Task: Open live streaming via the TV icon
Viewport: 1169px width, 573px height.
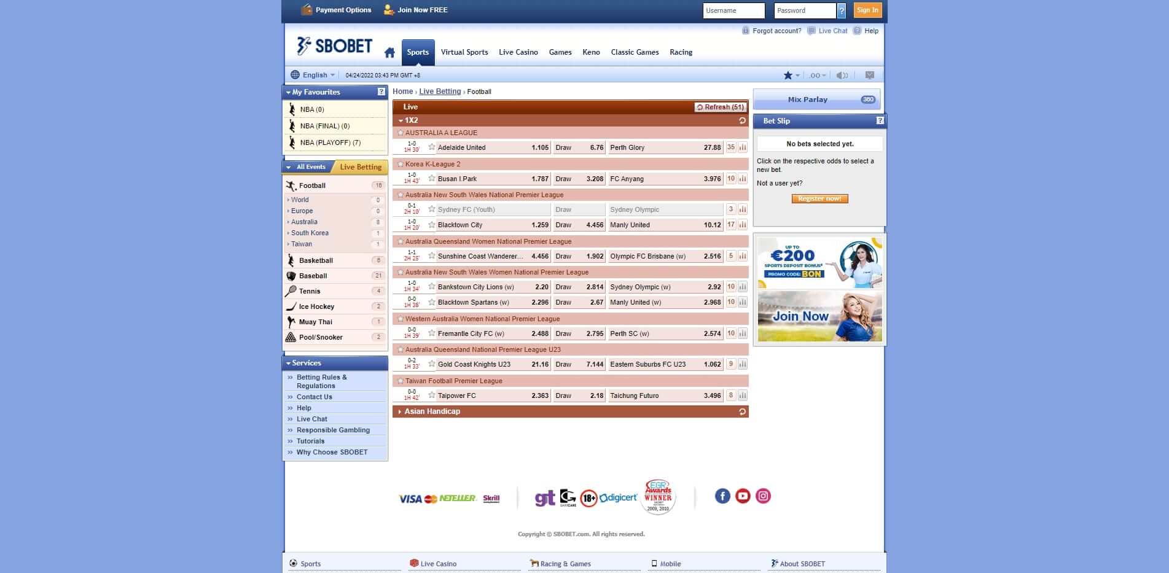Action: coord(869,75)
